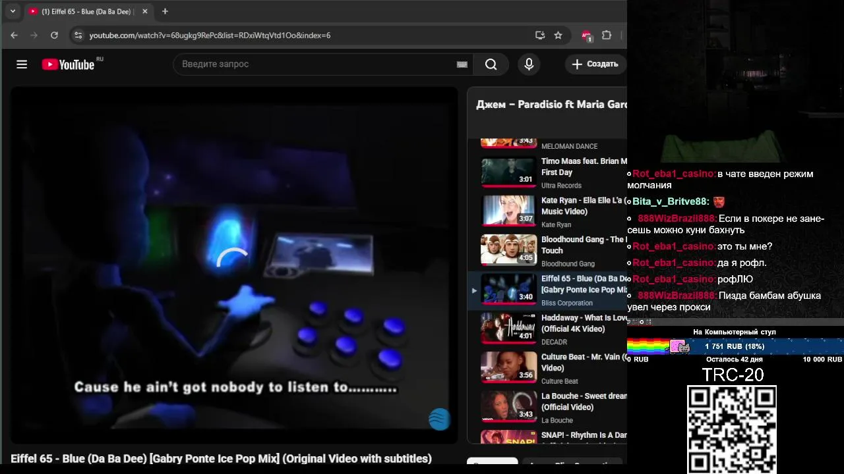The image size is (844, 474).
Task: Click the Bliss Corporation channel name
Action: [567, 303]
